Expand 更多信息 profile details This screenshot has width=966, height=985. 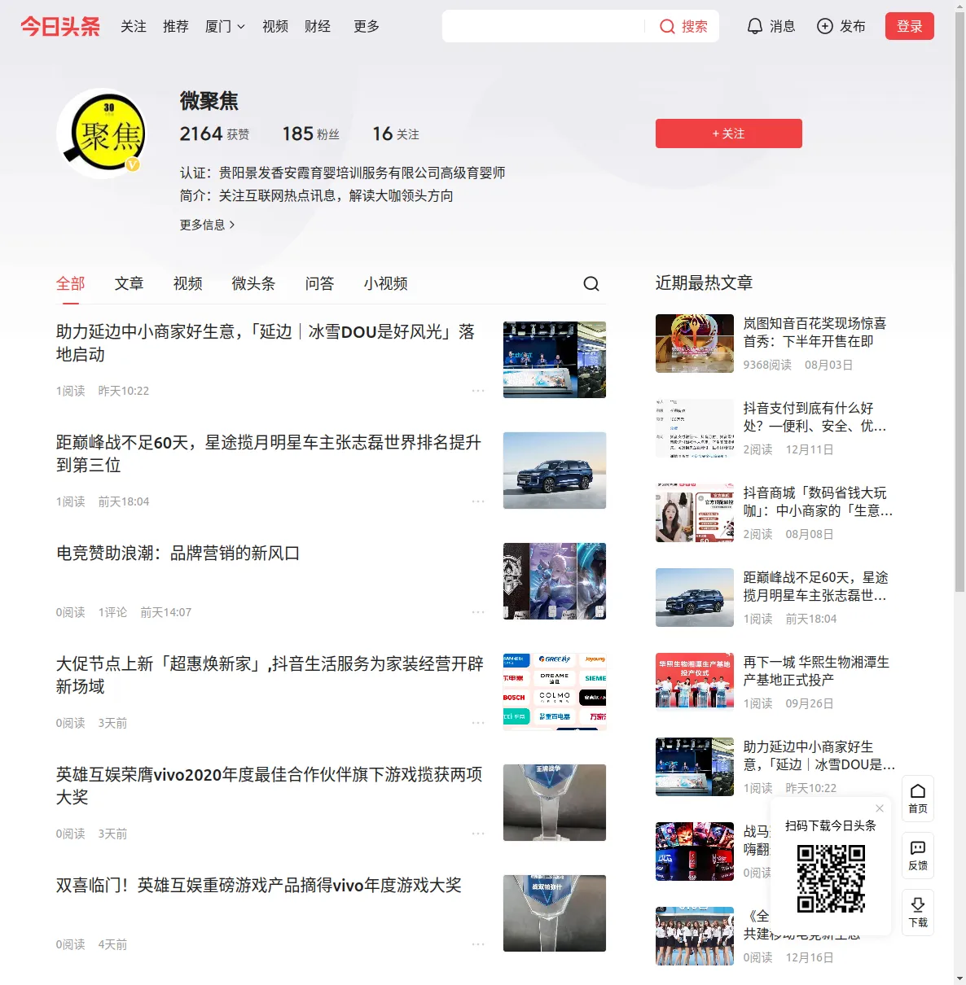tap(208, 225)
